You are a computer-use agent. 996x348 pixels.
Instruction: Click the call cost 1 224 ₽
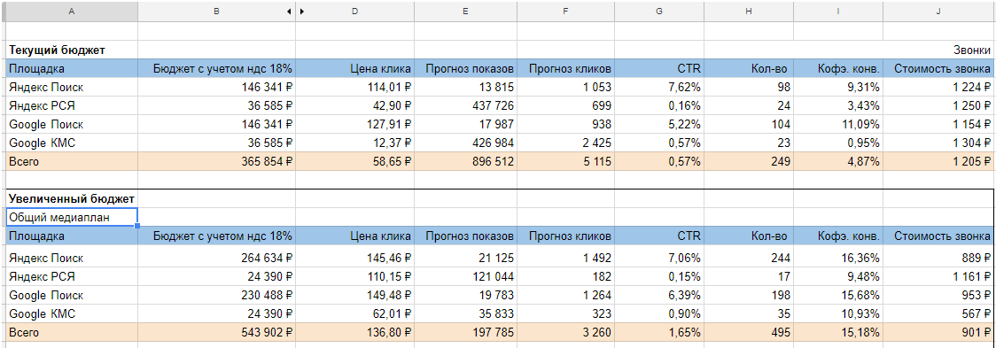pos(938,87)
